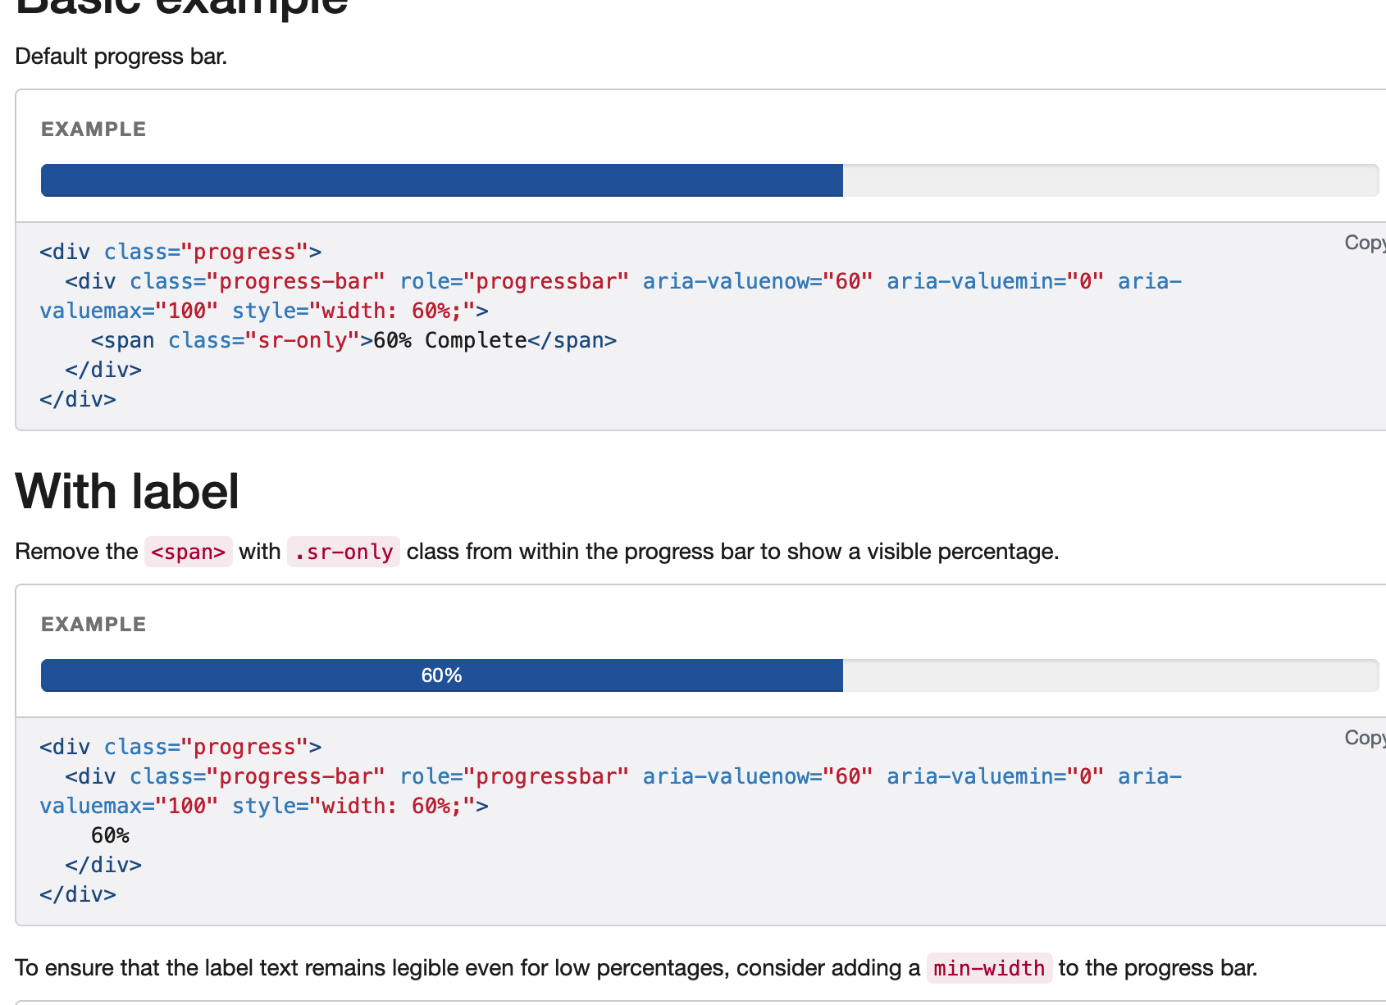
Task: Click the 60% text line inside the With label code
Action: coord(111,834)
